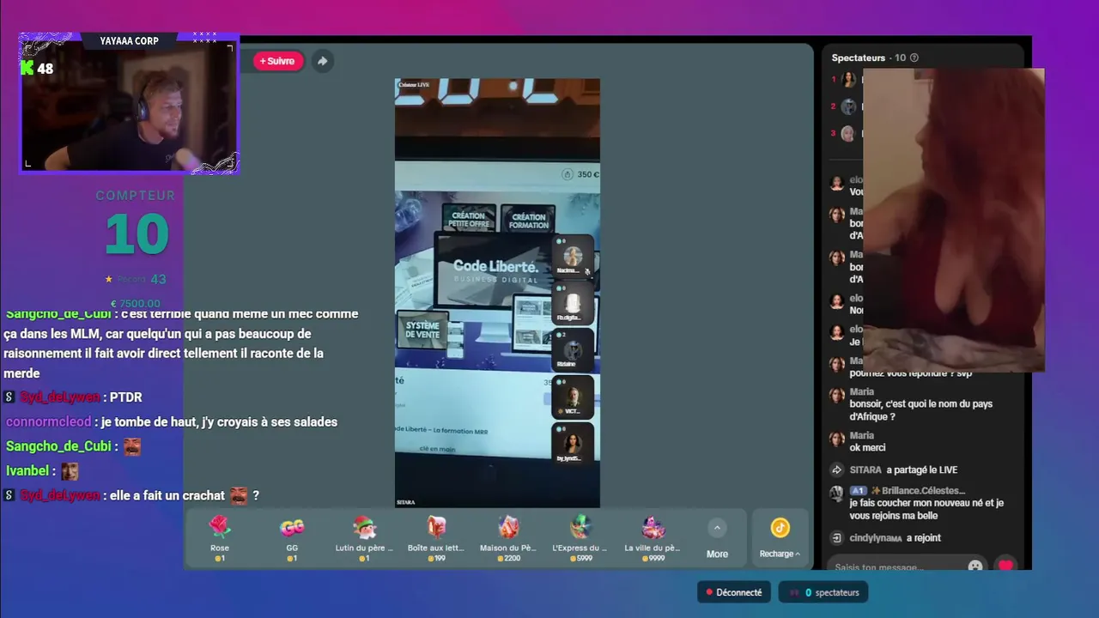The width and height of the screenshot is (1099, 618).
Task: Click the share icon beside SITARA a partagé
Action: click(837, 470)
